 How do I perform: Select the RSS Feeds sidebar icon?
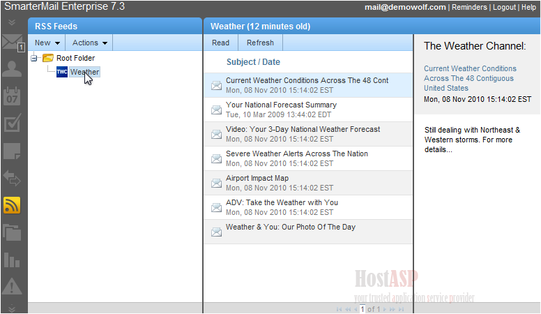(x=12, y=205)
